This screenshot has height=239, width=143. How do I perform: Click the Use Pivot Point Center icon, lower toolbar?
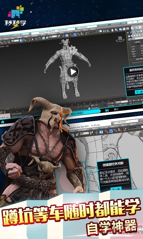click(91, 133)
